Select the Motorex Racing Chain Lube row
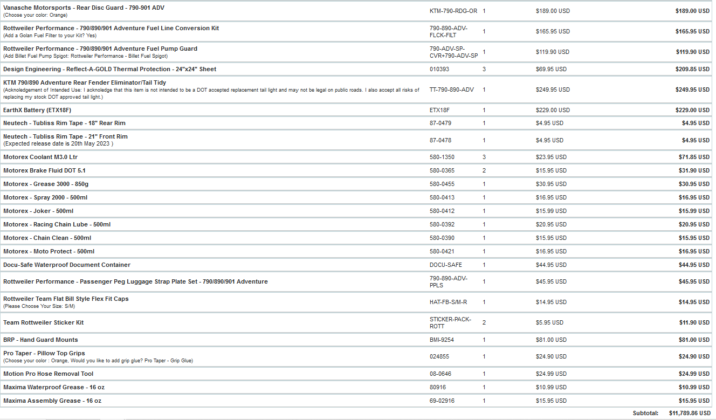716x420 pixels. pos(57,224)
